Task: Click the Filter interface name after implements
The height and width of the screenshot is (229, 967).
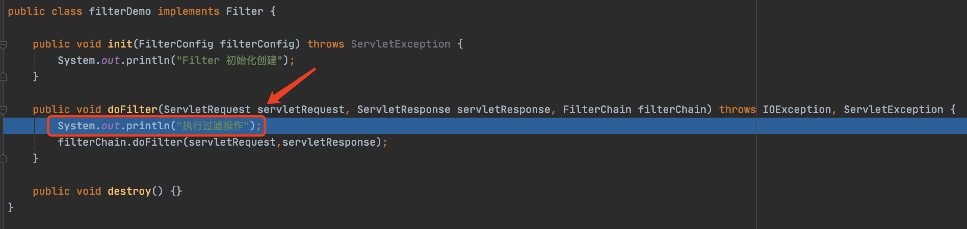Action: pyautogui.click(x=244, y=12)
